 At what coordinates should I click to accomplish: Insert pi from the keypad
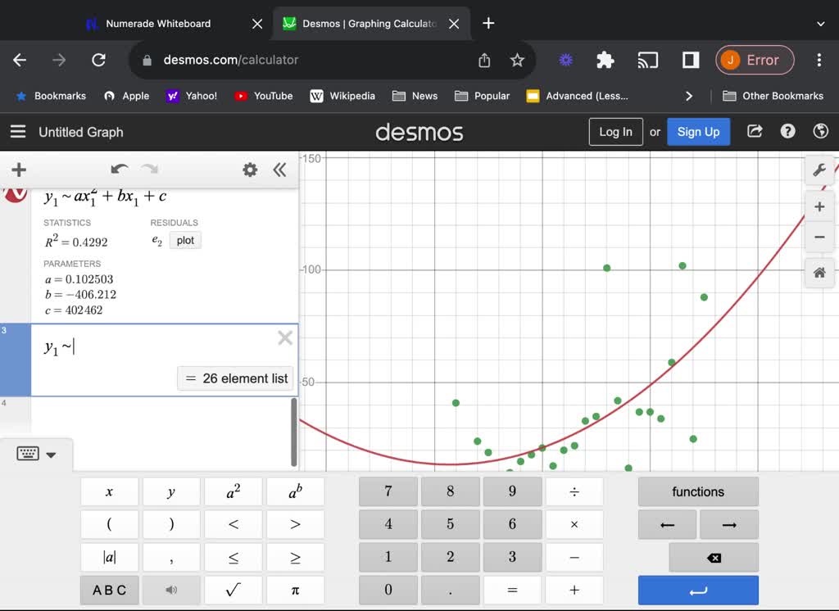pyautogui.click(x=295, y=591)
